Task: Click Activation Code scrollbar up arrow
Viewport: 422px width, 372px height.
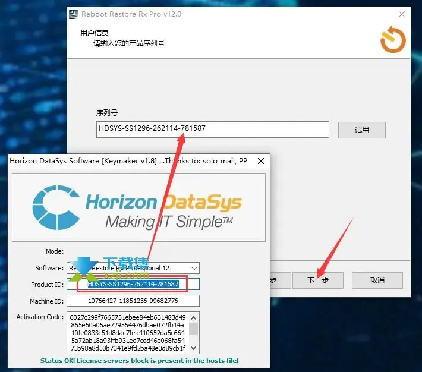Action: coord(194,318)
